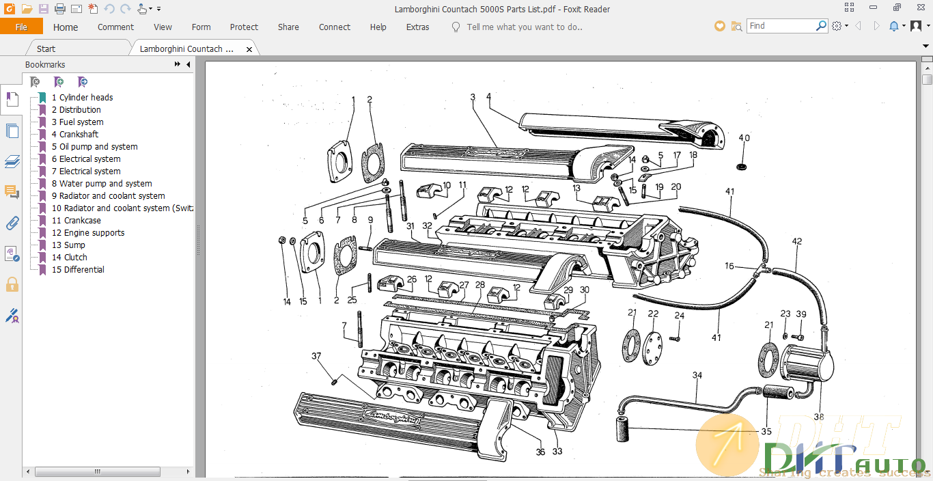Open Customize Quick Access Toolbar dropdown
The width and height of the screenshot is (933, 481).
(159, 9)
